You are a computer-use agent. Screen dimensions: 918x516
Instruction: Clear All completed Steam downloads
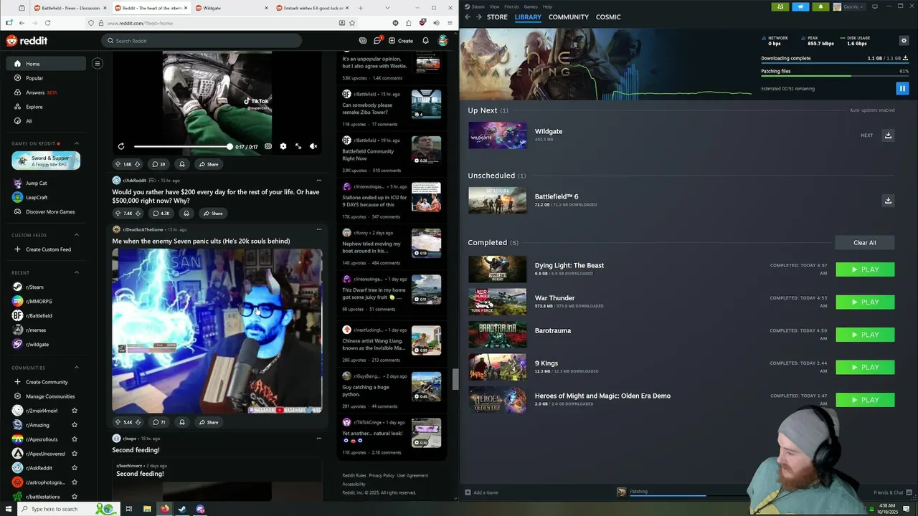coord(865,242)
